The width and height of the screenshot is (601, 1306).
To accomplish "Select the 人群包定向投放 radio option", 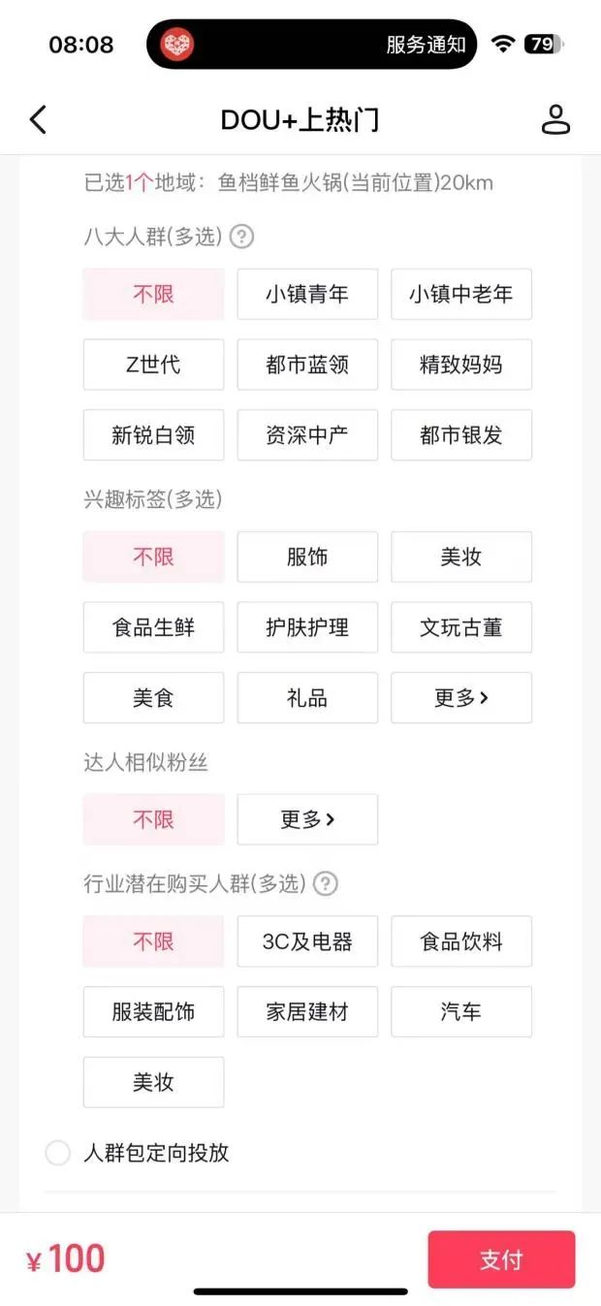I will click(57, 1153).
